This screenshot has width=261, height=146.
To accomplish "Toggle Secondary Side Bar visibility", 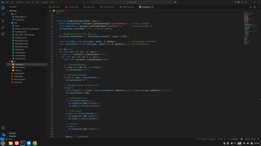I will (246, 2).
